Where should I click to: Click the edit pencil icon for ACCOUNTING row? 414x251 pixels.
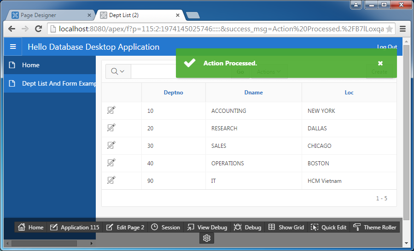[111, 110]
